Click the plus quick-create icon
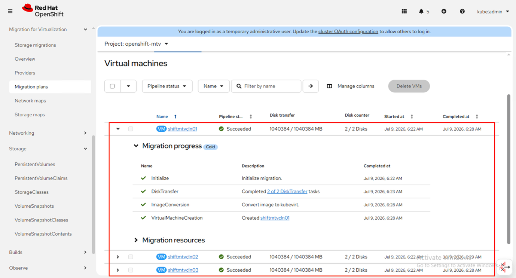This screenshot has height=278, width=516. pyautogui.click(x=444, y=11)
